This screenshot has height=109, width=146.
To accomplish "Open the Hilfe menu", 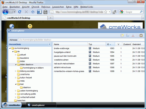I will point(76,7).
